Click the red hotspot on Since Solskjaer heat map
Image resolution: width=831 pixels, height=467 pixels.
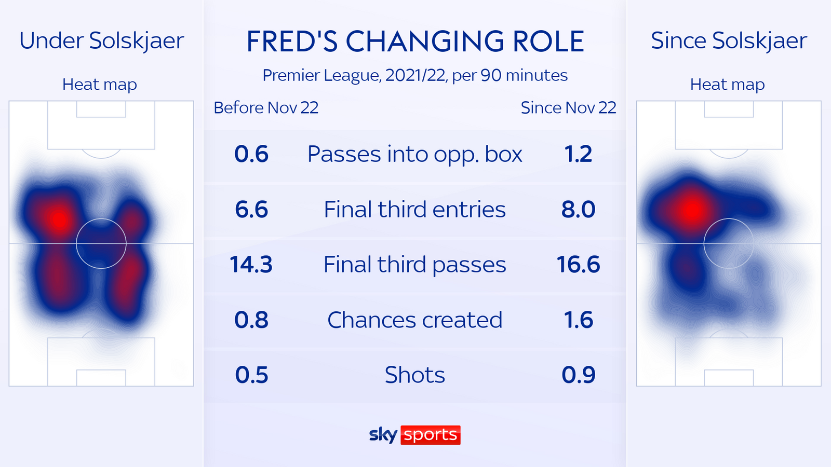tap(691, 210)
